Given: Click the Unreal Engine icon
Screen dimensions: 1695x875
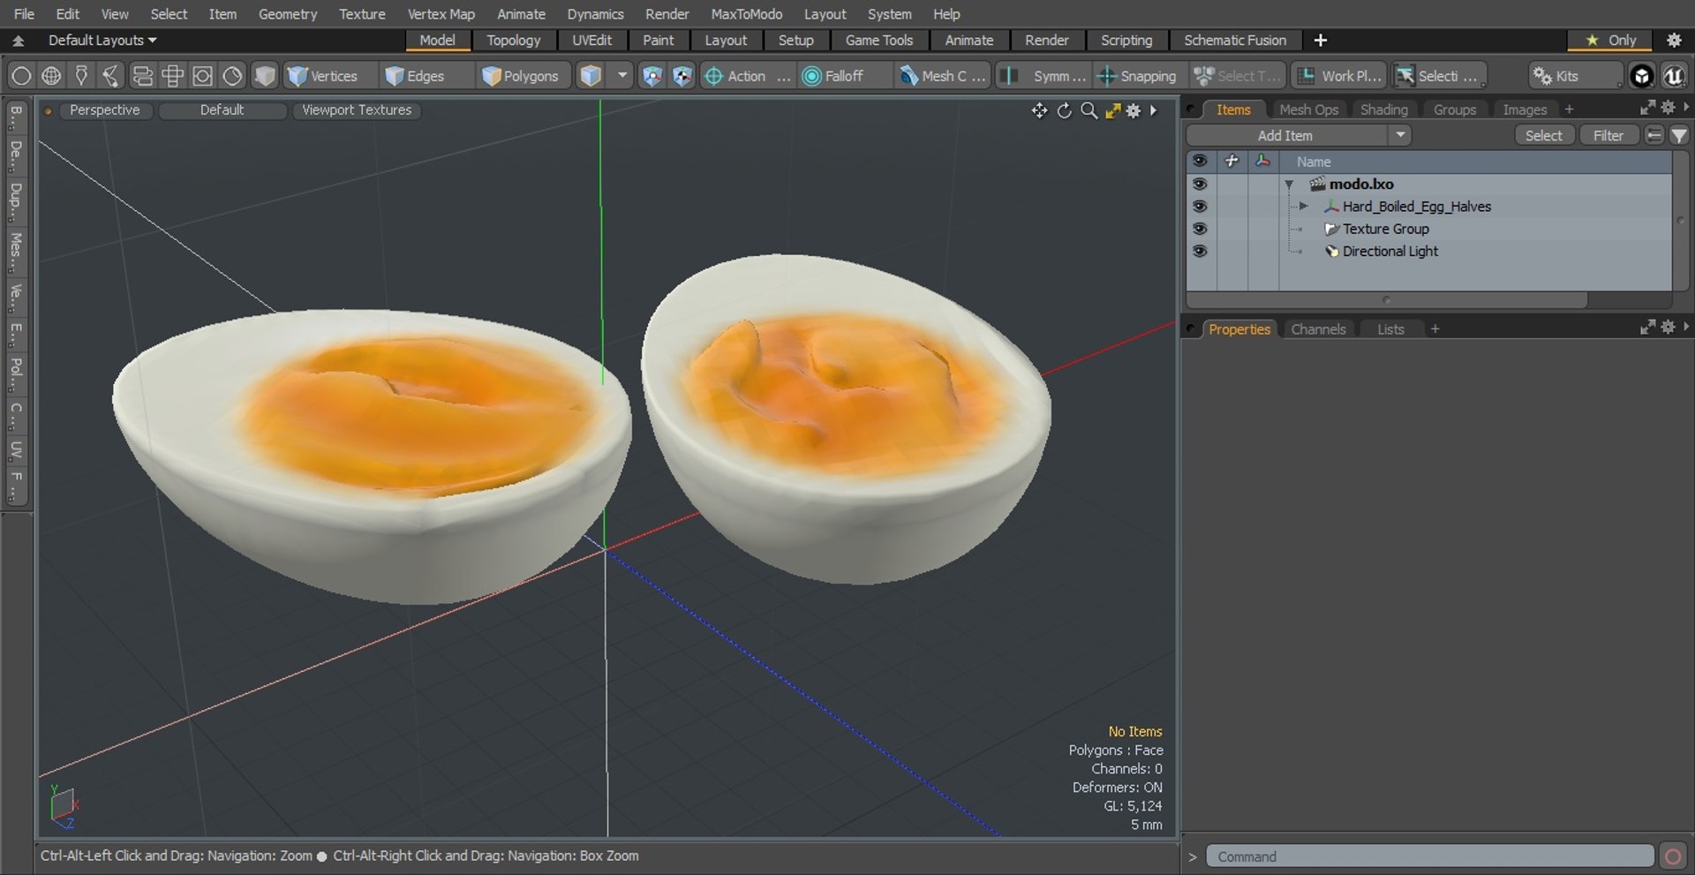Looking at the screenshot, I should [x=1673, y=76].
